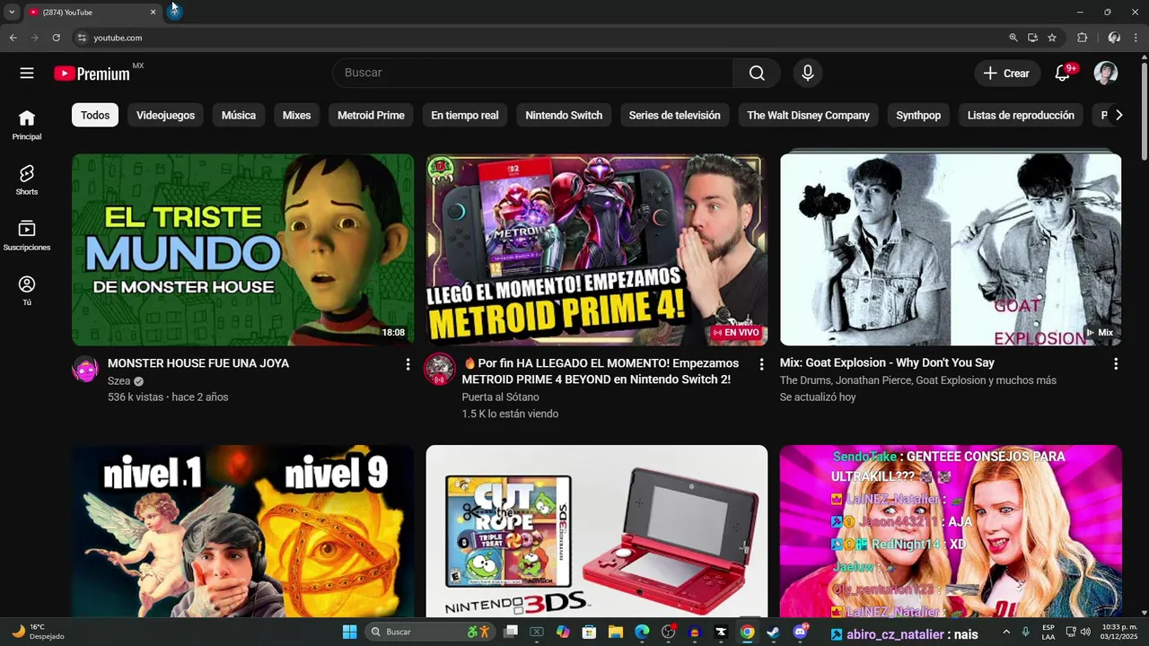Open options for Metroid Prime 4 live video
Image resolution: width=1149 pixels, height=646 pixels.
(x=761, y=364)
